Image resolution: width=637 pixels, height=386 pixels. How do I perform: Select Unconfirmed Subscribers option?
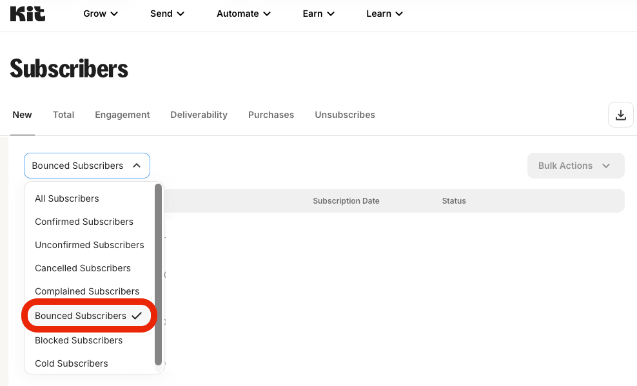click(89, 245)
